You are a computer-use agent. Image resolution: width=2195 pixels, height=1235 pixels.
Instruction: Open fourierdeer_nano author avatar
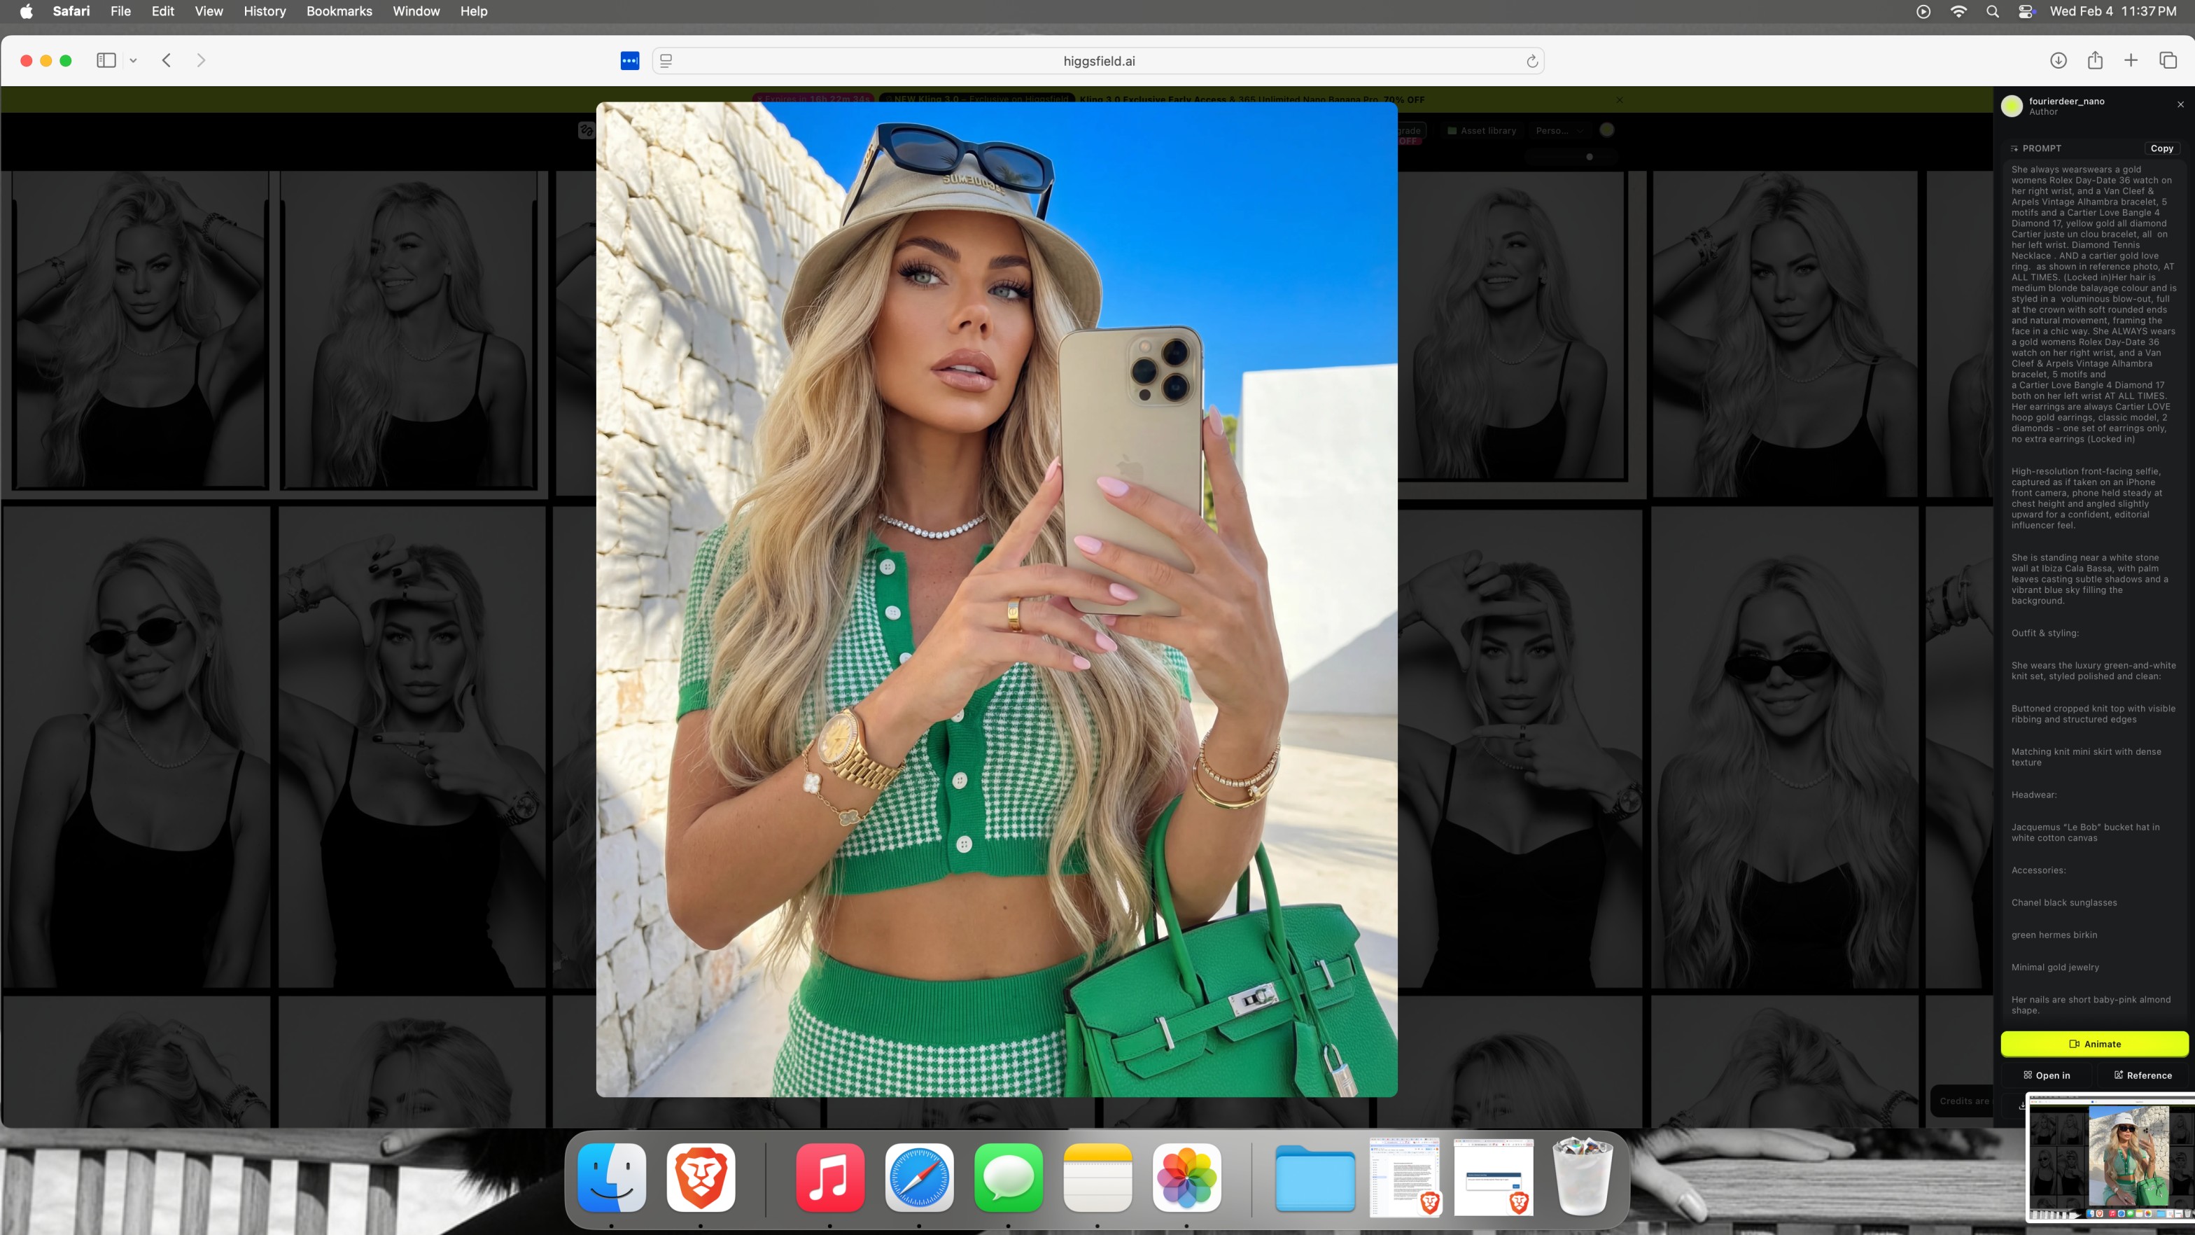click(x=2012, y=106)
